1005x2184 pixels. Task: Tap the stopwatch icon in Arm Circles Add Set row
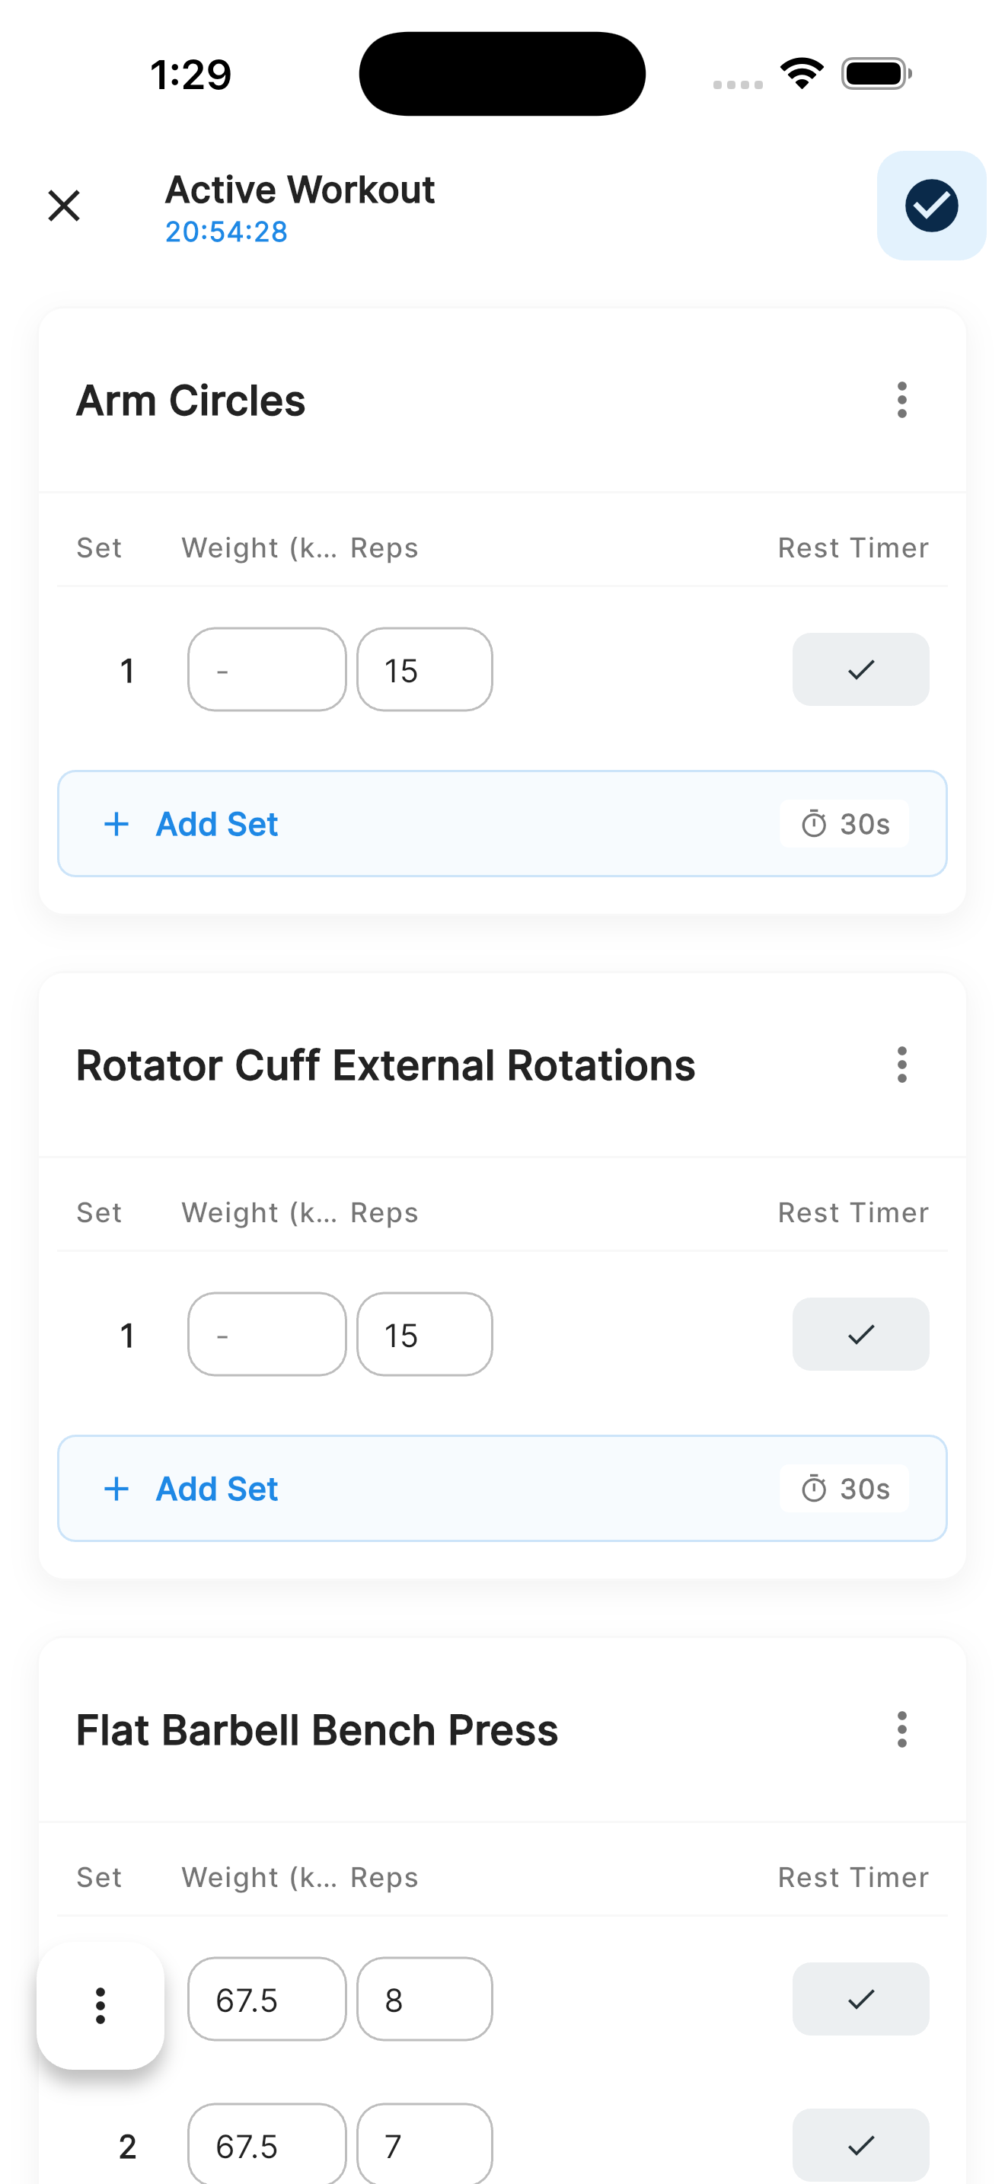(x=815, y=823)
